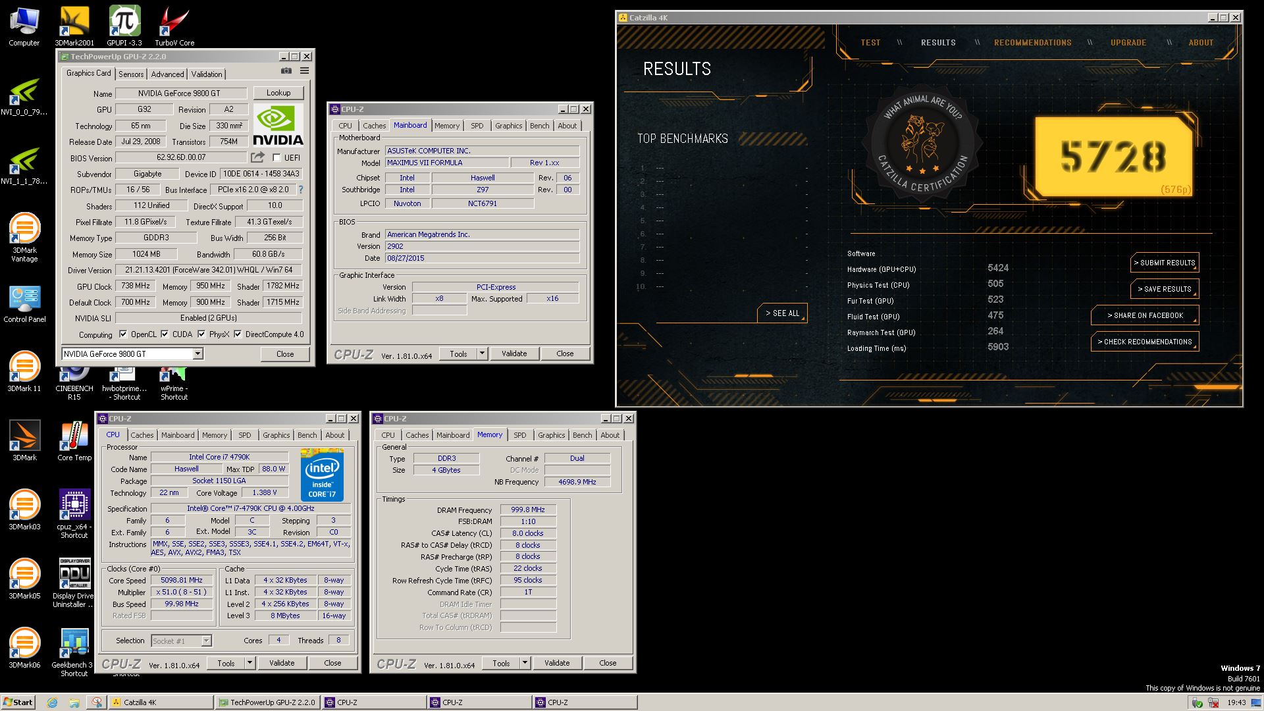Image resolution: width=1264 pixels, height=711 pixels.
Task: Click the Bus Interface question mark icon
Action: tap(301, 190)
